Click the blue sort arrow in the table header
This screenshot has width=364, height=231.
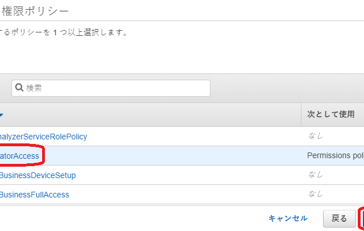pyautogui.click(x=1, y=115)
